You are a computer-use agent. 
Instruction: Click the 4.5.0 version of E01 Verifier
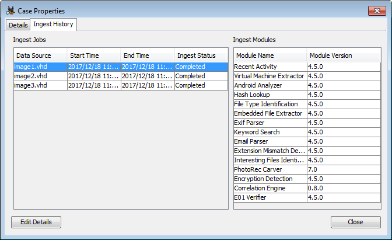pos(344,197)
